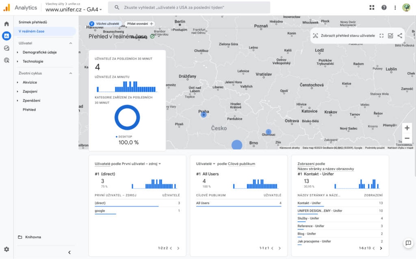
Task: Open the three-dot more options menu
Action: click(x=395, y=7)
